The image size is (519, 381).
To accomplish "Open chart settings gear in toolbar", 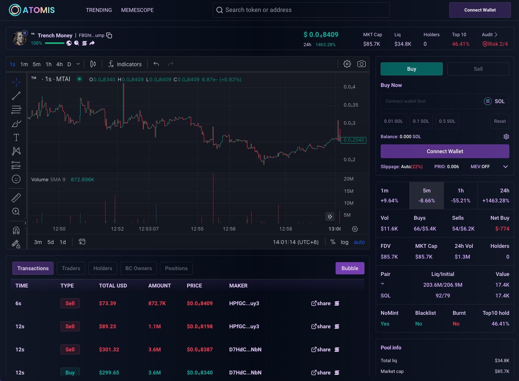I will (x=347, y=64).
